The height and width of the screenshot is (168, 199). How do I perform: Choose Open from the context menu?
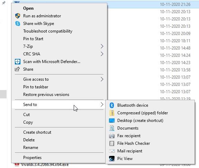59,8
